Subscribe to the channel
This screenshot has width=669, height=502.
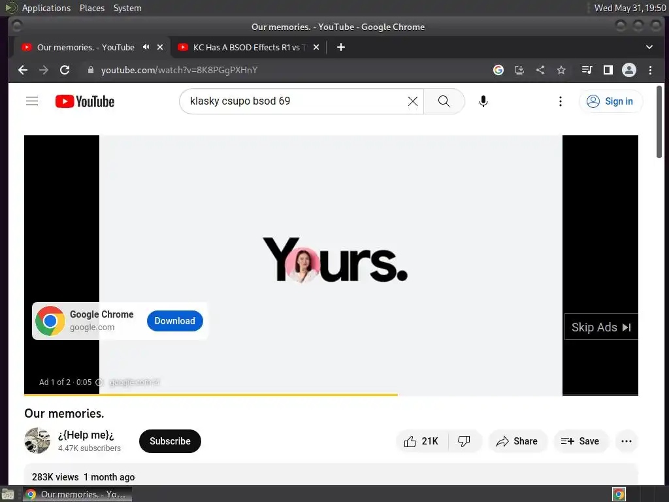[170, 441]
